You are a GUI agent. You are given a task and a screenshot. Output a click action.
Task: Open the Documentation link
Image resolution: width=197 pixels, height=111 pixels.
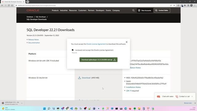[x=34, y=43]
